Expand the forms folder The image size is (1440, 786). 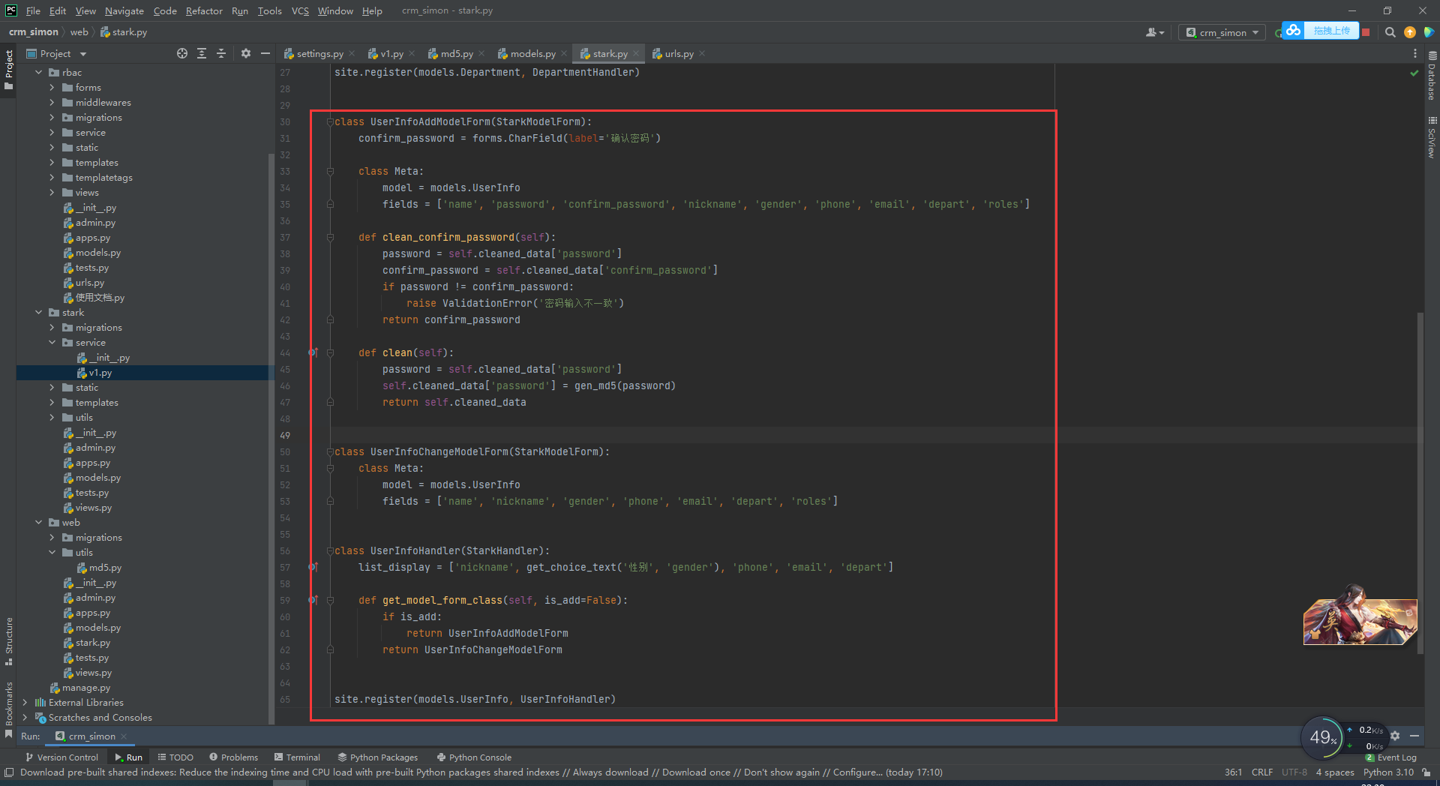52,88
